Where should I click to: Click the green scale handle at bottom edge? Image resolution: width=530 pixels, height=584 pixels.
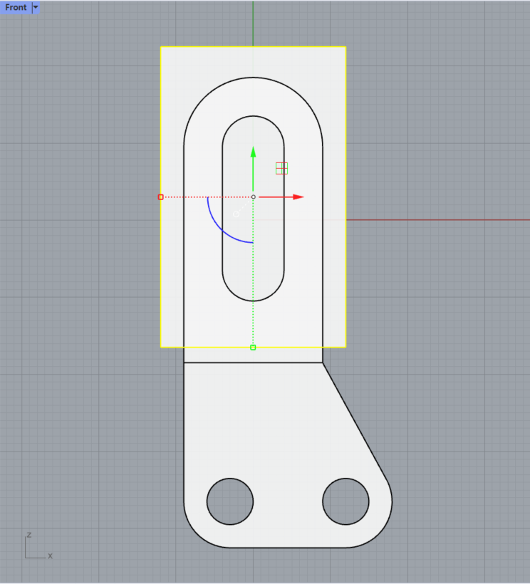(253, 348)
